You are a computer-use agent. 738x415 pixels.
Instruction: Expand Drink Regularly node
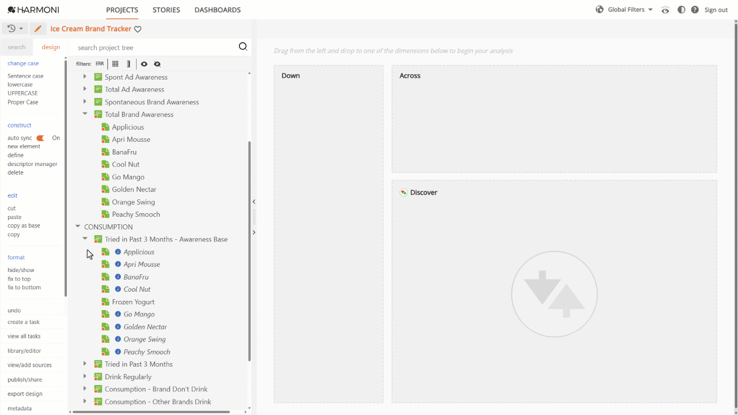[85, 376]
